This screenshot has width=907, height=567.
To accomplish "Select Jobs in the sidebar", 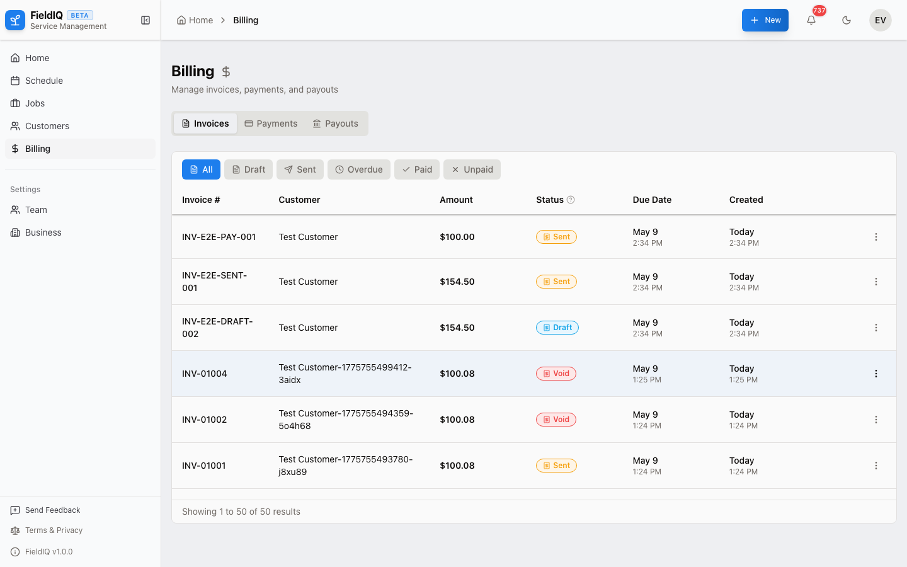I will tap(35, 103).
